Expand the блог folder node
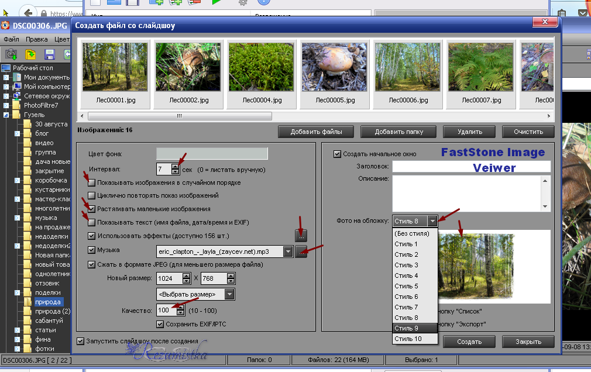591x372 pixels. (17, 133)
